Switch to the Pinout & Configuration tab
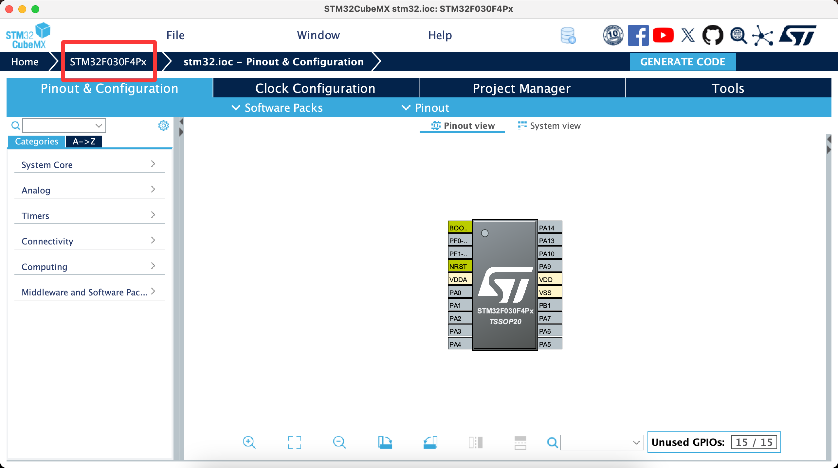The width and height of the screenshot is (838, 468). (x=110, y=88)
